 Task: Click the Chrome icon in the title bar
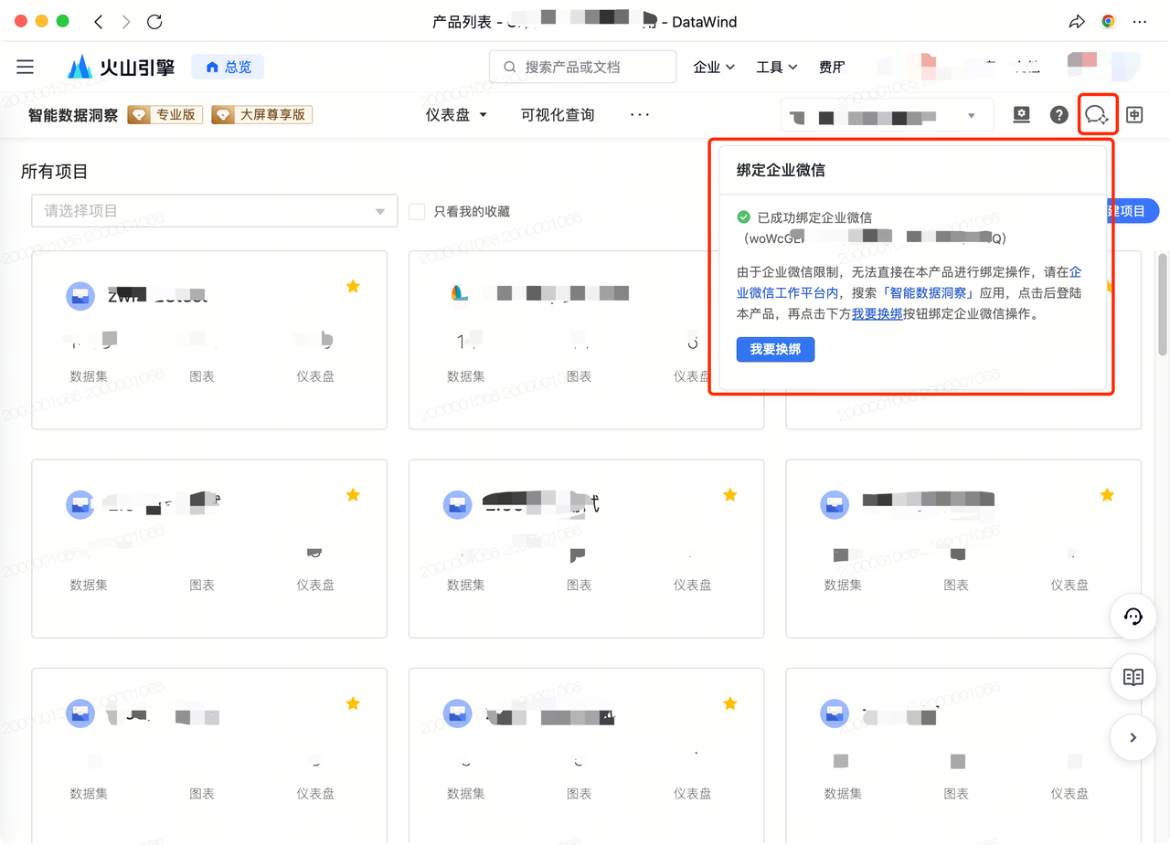[1108, 22]
